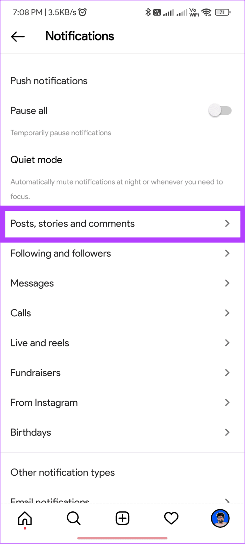This screenshot has width=245, height=544.
Task: Open the Messages notification settings
Action: point(122,283)
